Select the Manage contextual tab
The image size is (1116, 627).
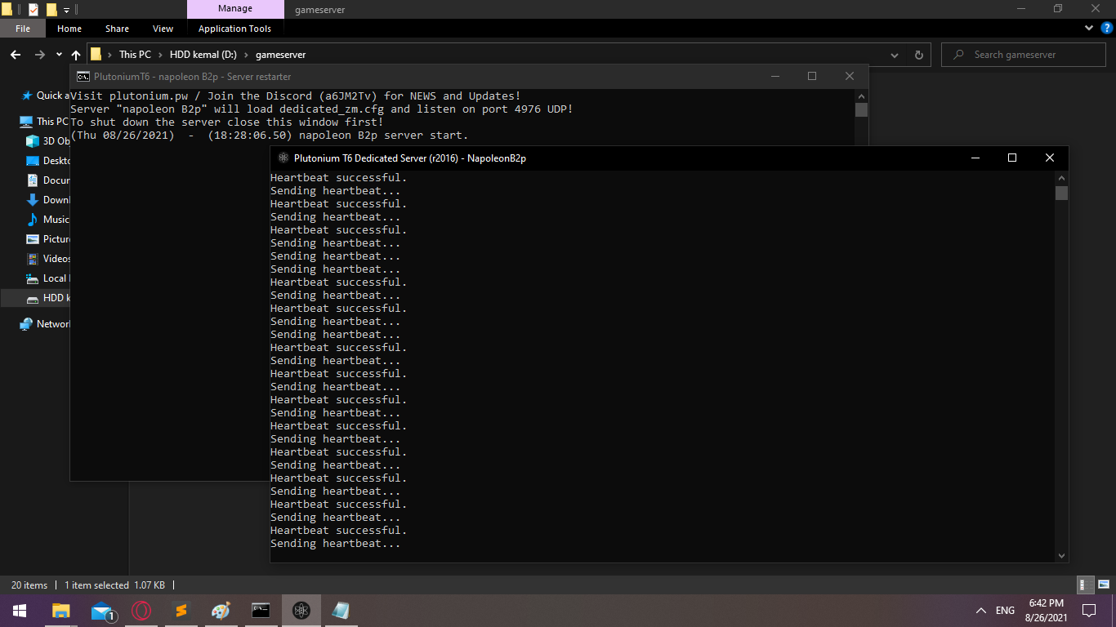click(x=234, y=9)
